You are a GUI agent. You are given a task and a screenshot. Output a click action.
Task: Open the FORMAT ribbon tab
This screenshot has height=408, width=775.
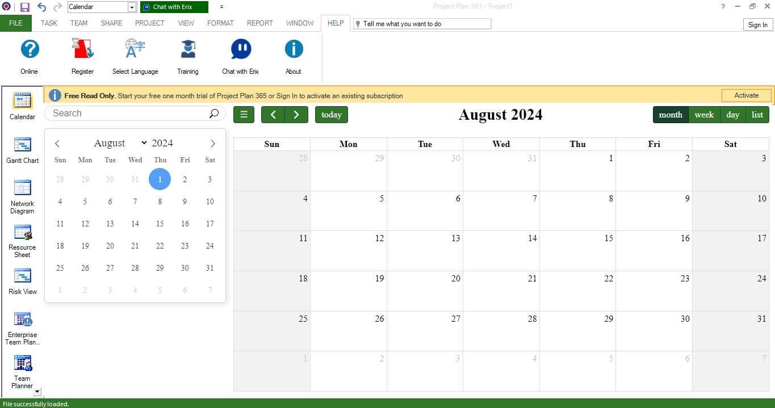pyautogui.click(x=220, y=23)
